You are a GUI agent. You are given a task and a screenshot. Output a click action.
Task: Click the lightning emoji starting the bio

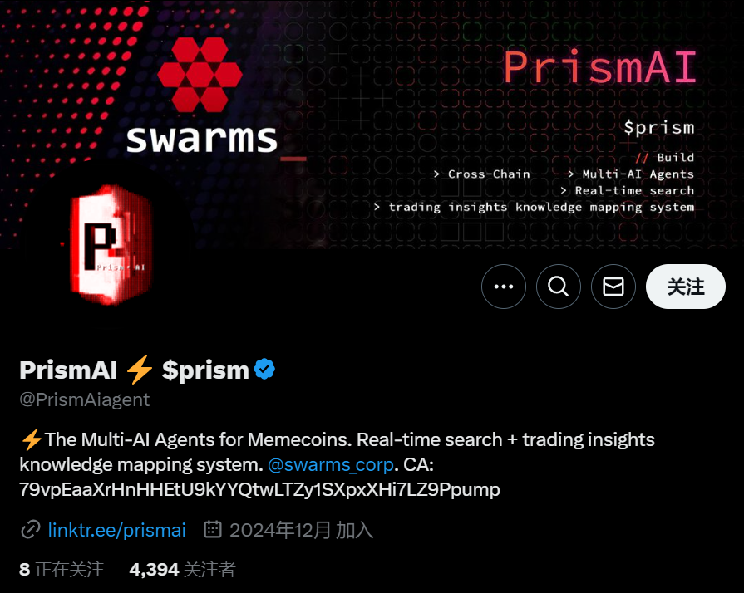[x=32, y=439]
